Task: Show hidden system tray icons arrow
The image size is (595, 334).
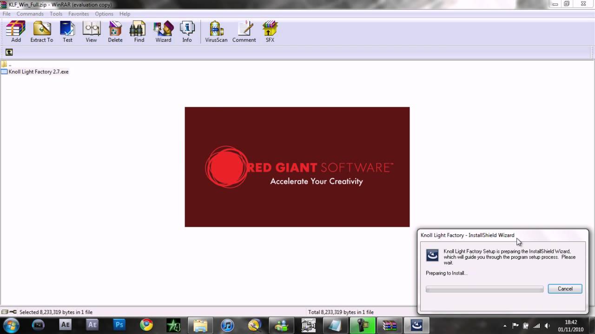Action: coord(505,326)
